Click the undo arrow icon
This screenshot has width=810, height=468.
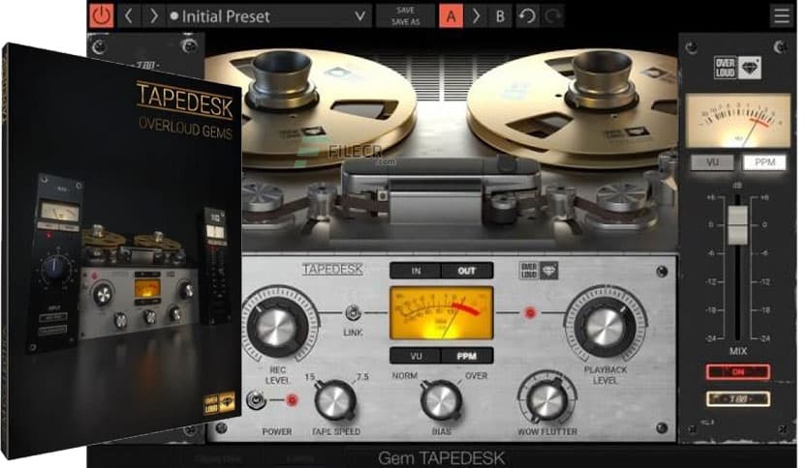(527, 16)
